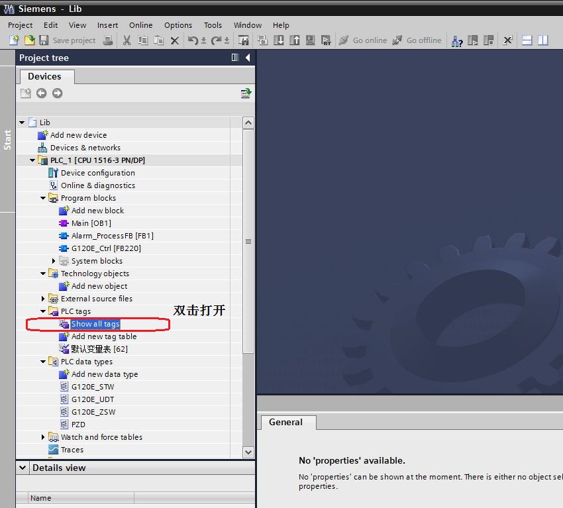Open the Project menu

tap(20, 25)
